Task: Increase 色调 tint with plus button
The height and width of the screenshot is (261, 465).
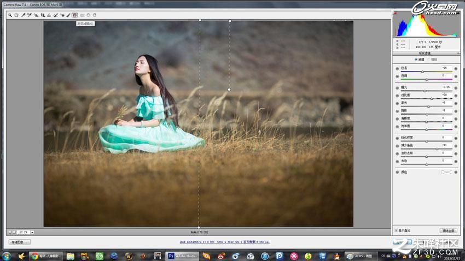Action: (x=456, y=76)
